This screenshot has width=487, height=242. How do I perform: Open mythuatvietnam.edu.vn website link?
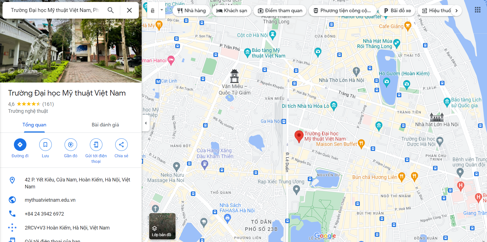[x=50, y=200]
